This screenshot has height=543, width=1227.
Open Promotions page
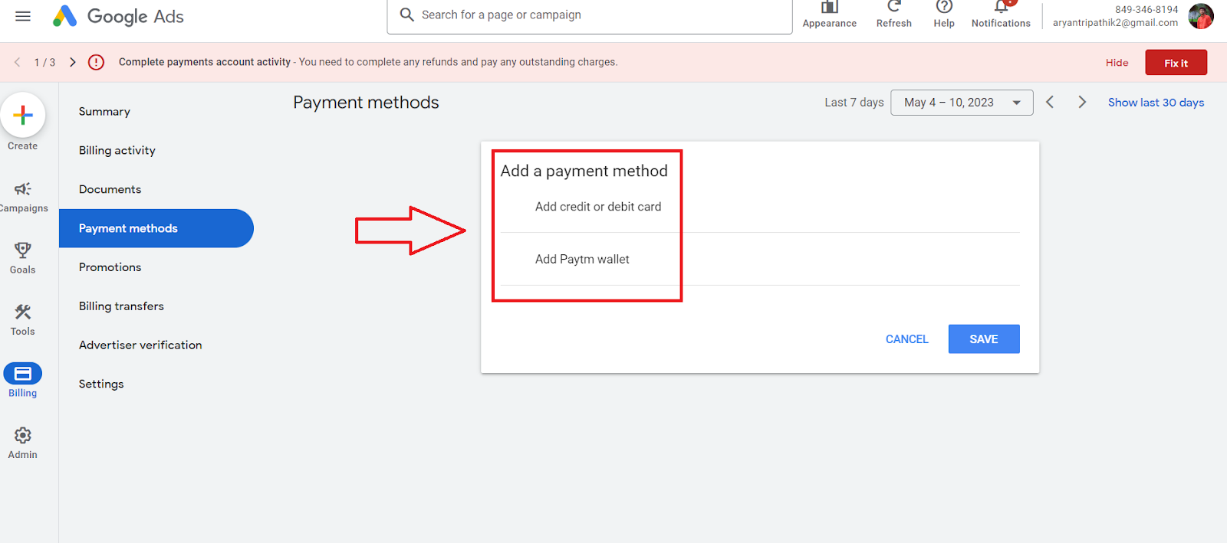[x=110, y=267]
